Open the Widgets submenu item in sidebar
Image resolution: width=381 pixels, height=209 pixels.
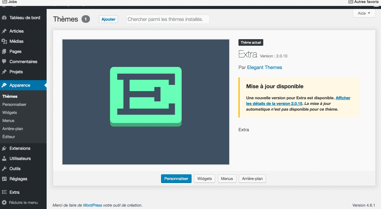[10, 112]
